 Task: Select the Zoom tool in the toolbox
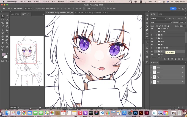[x=2, y=50]
